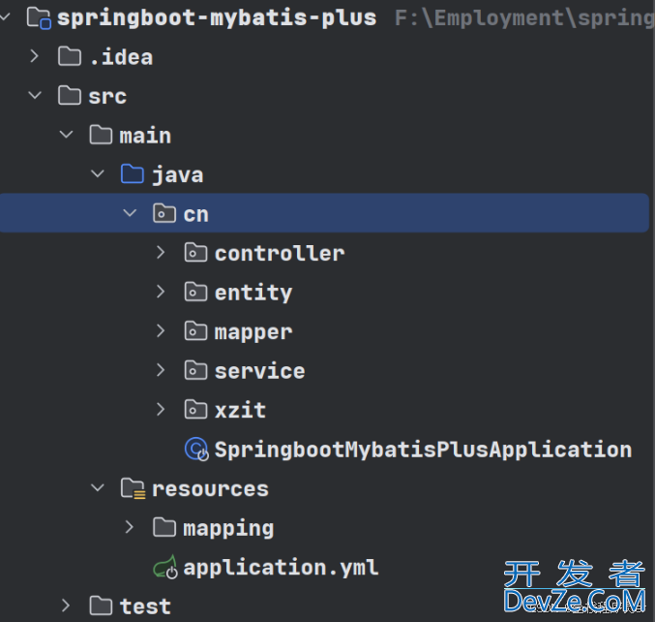The height and width of the screenshot is (622, 655).
Task: Select the xzit package
Action: coord(240,410)
